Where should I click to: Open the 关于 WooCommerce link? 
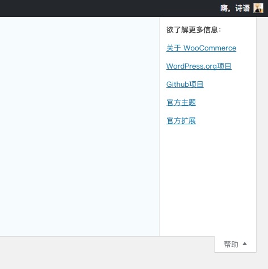click(x=201, y=48)
